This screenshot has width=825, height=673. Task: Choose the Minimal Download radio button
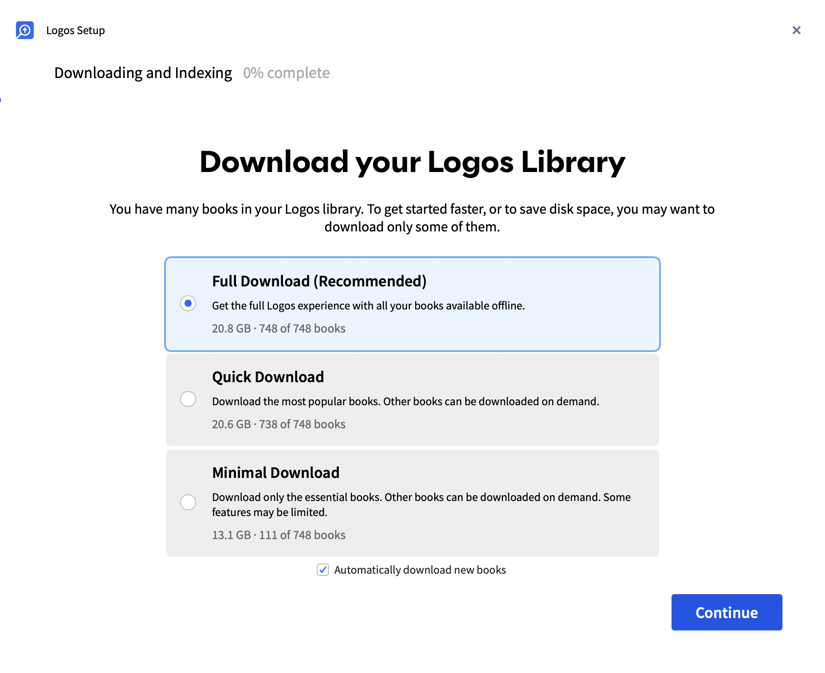pyautogui.click(x=188, y=502)
